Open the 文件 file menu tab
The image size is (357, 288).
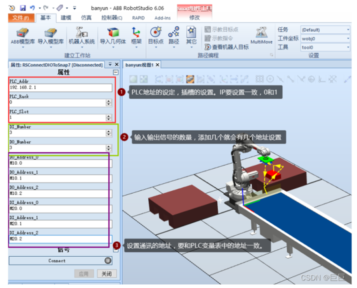point(21,18)
